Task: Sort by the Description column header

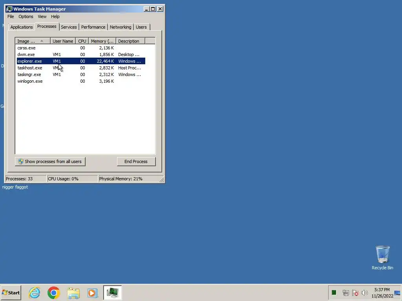Action: click(x=130, y=41)
